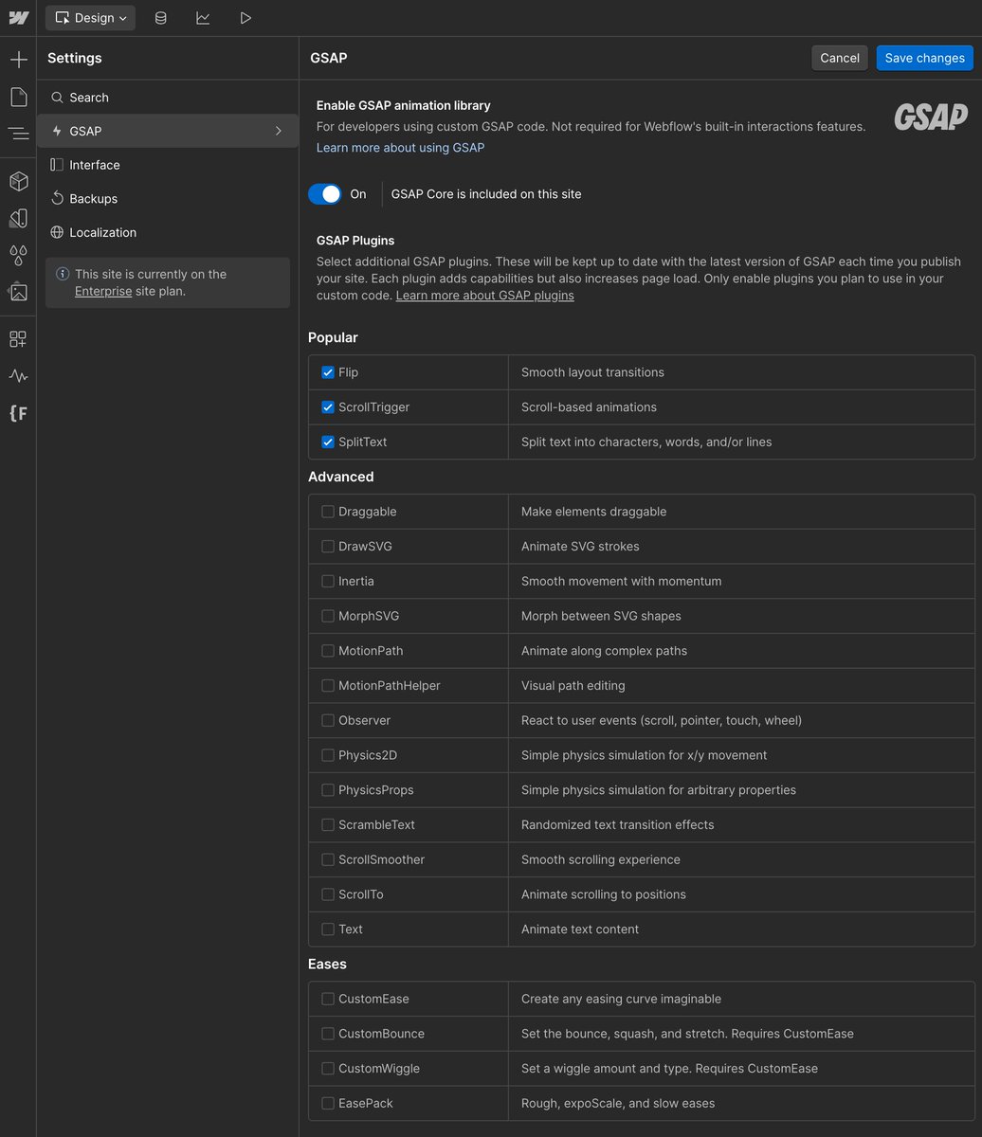Open the {F} Finsweet icon in sidebar
The height and width of the screenshot is (1137, 982).
point(18,413)
